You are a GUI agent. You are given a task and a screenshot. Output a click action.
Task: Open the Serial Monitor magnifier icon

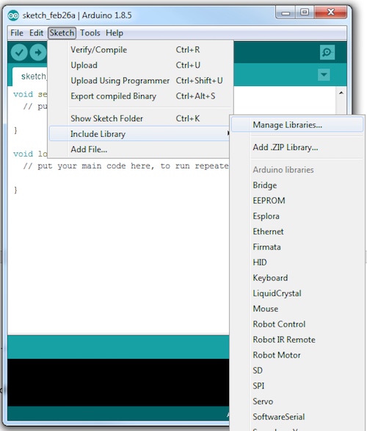click(x=327, y=52)
